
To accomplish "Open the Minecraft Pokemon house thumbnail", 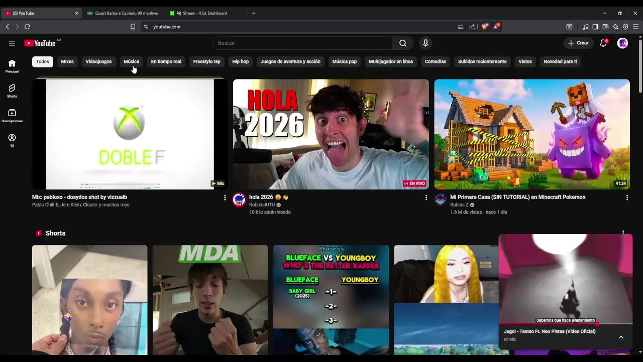I will pos(532,134).
